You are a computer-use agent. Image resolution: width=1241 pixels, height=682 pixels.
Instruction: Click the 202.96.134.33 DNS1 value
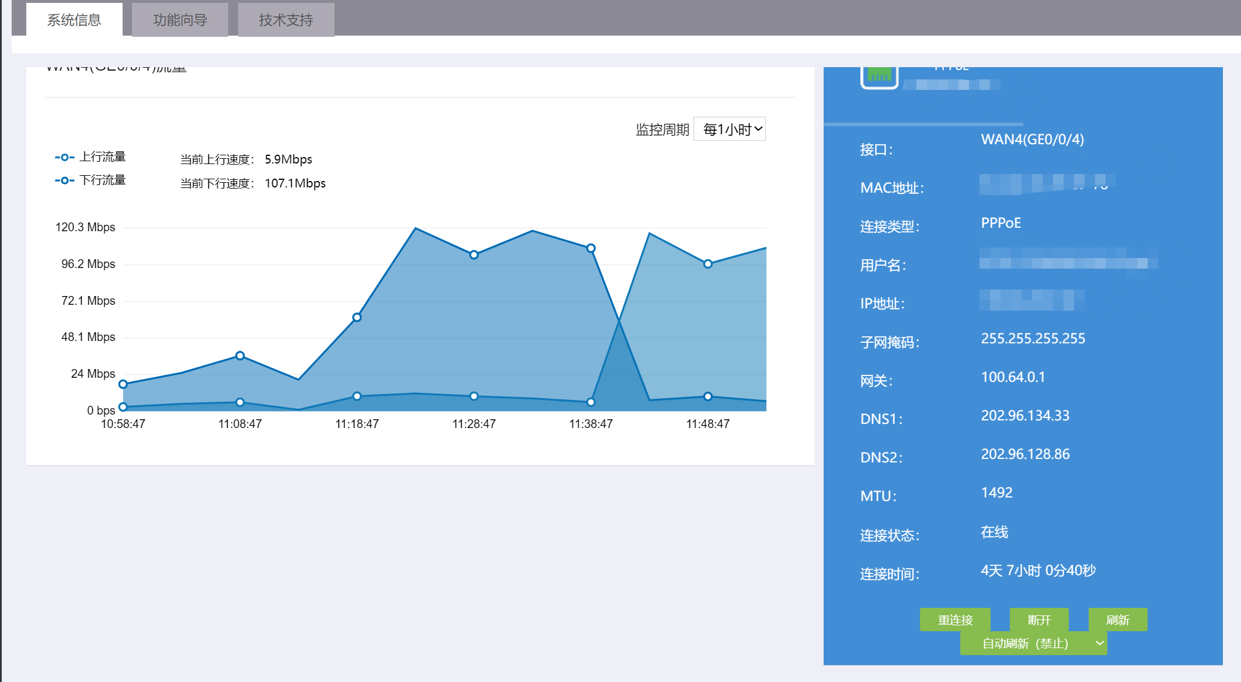(x=1025, y=416)
